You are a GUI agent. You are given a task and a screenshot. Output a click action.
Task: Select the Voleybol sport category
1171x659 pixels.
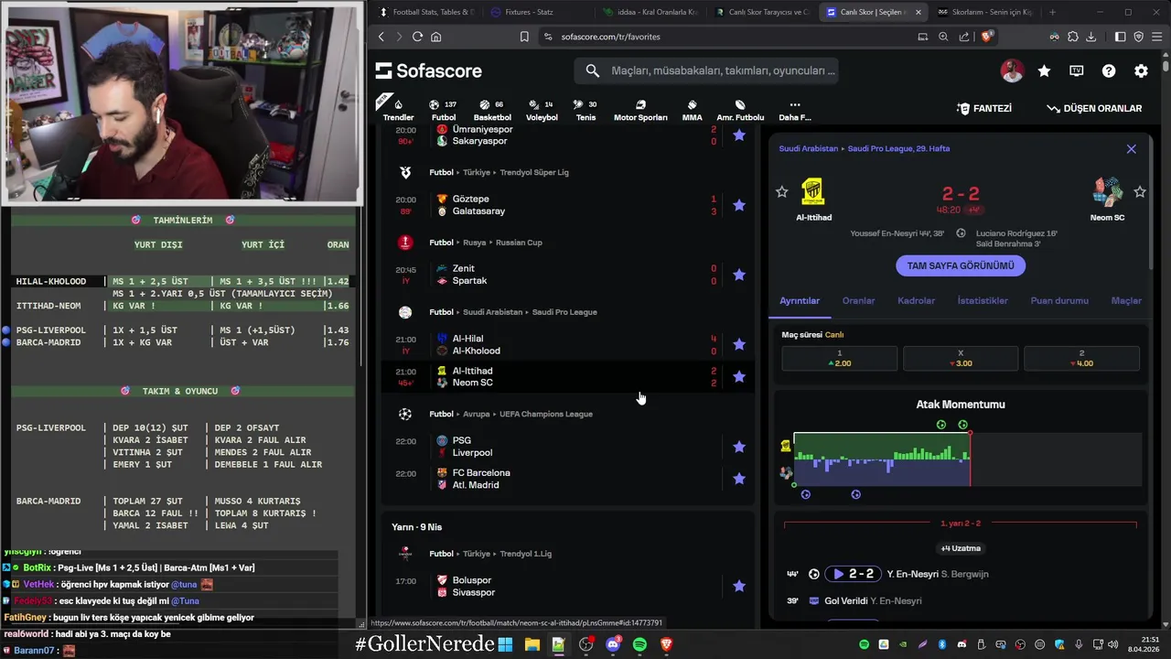542,110
